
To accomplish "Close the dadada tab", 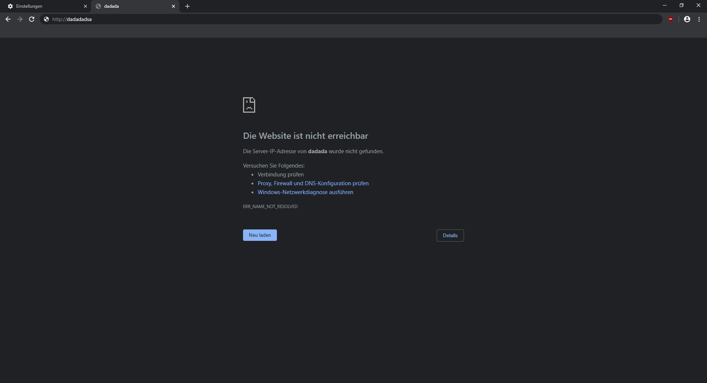I will pyautogui.click(x=173, y=6).
